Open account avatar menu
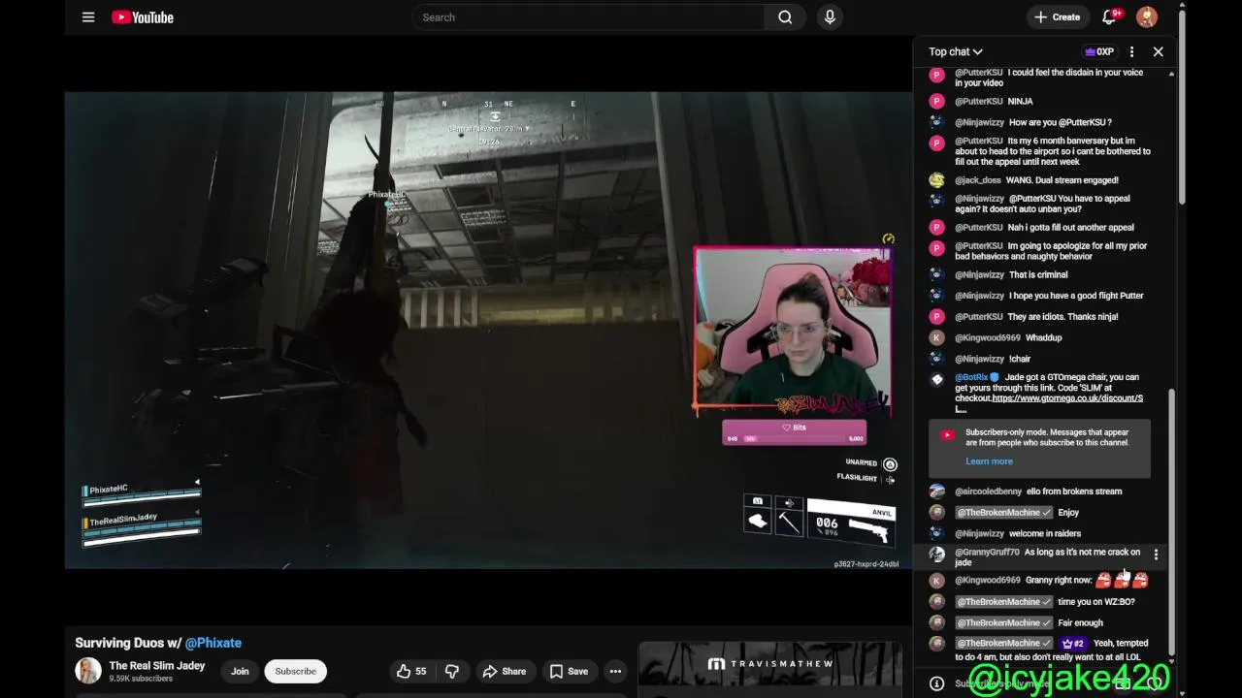 (1147, 17)
